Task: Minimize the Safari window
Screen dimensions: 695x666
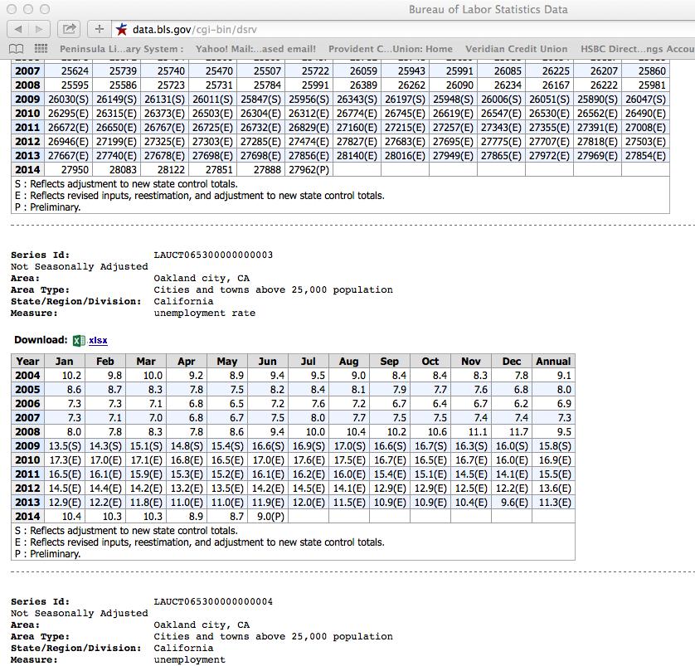Action: pos(28,9)
